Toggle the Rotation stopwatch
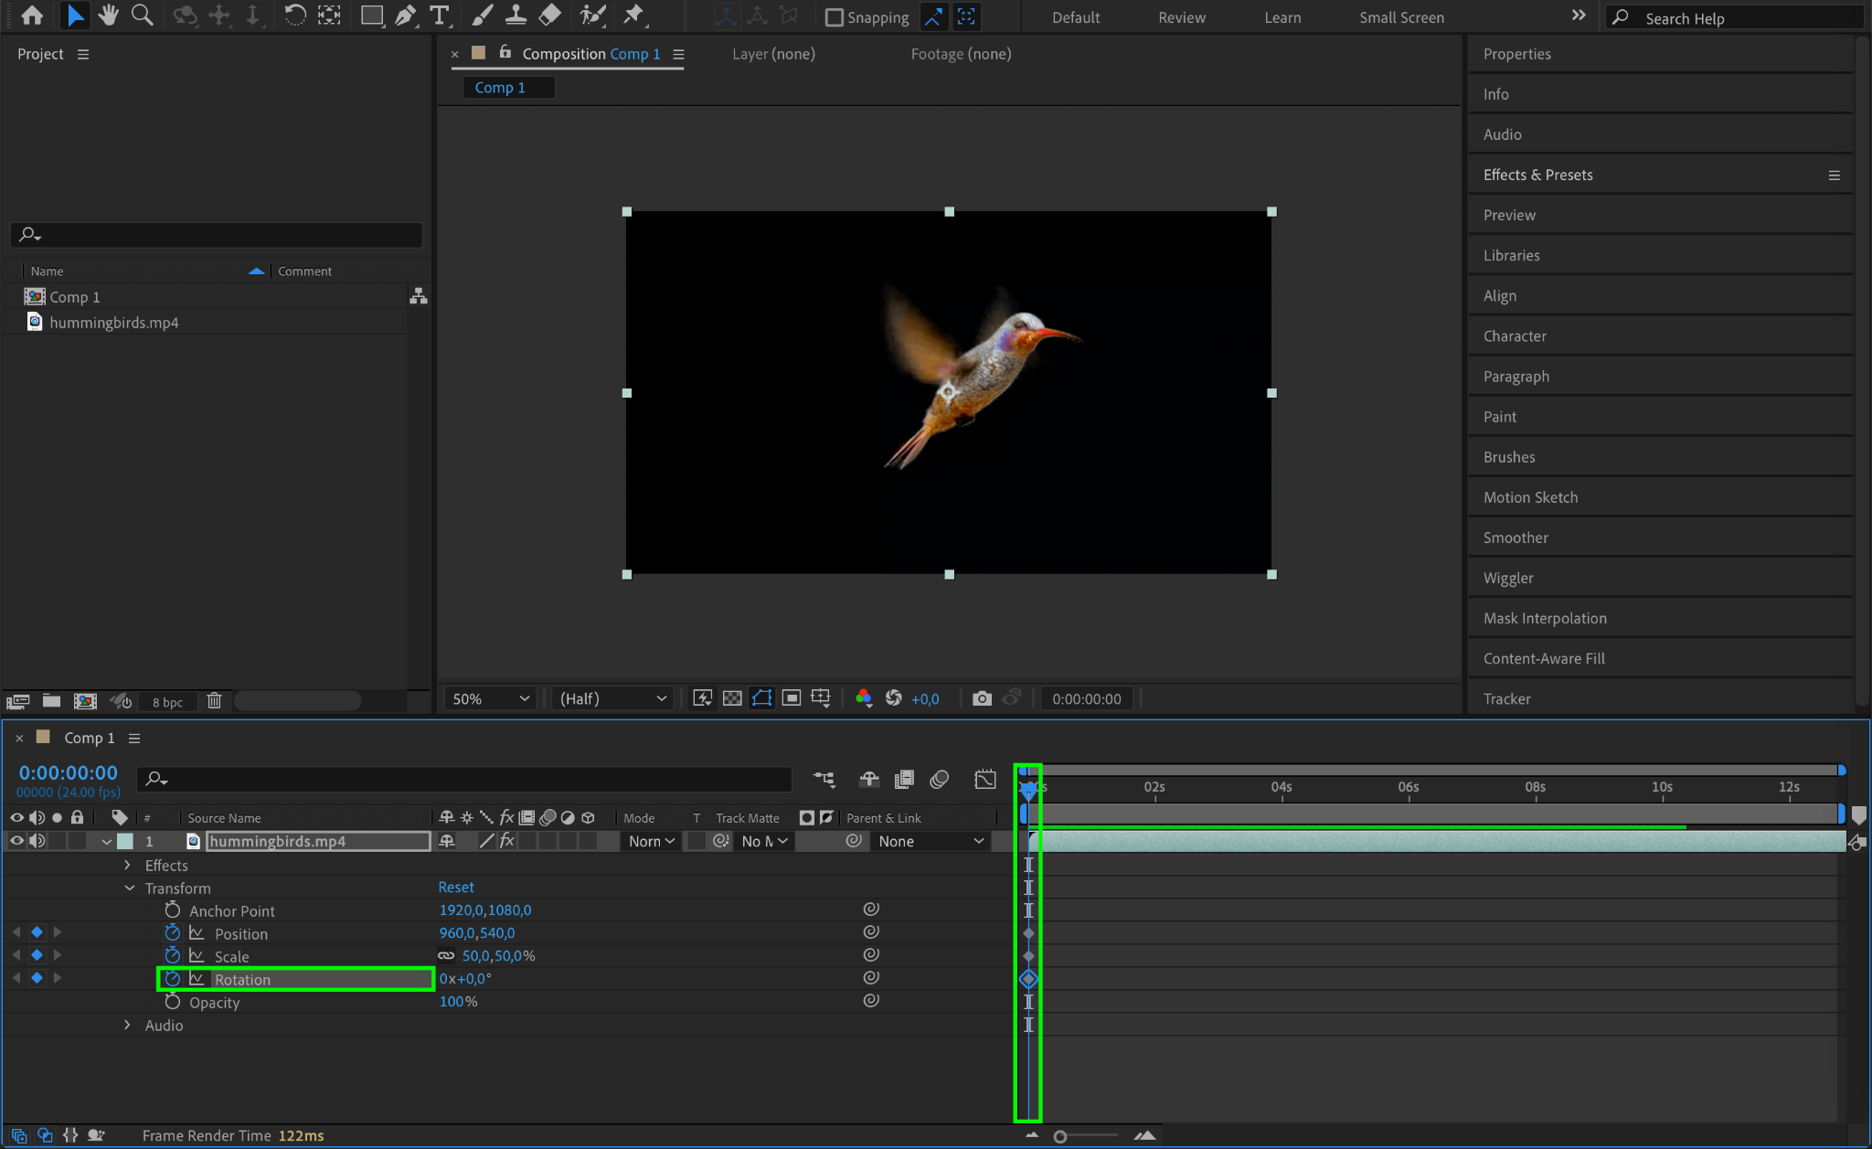Viewport: 1872px width, 1149px height. click(x=172, y=979)
